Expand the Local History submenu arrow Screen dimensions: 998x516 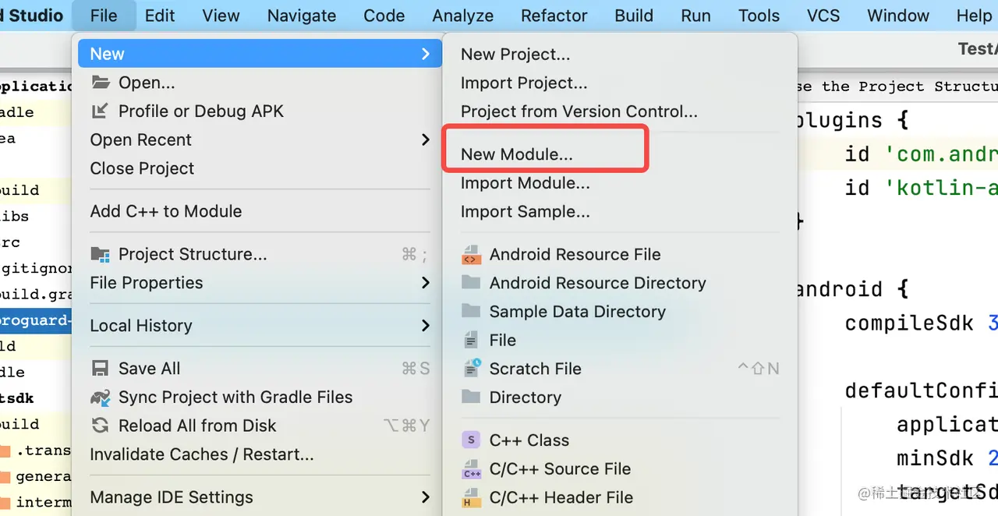pyautogui.click(x=426, y=326)
